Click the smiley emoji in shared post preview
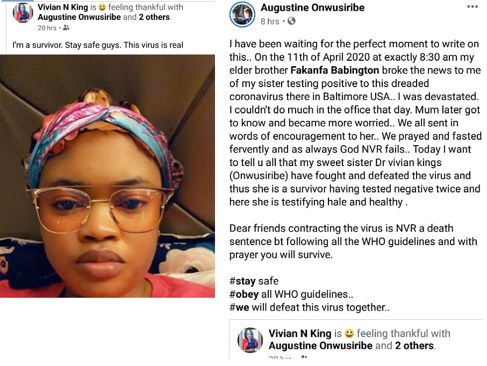The image size is (487, 366). tap(349, 333)
